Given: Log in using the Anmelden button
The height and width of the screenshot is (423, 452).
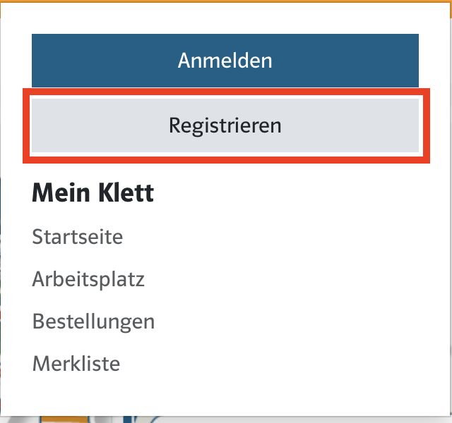Looking at the screenshot, I should coord(225,61).
